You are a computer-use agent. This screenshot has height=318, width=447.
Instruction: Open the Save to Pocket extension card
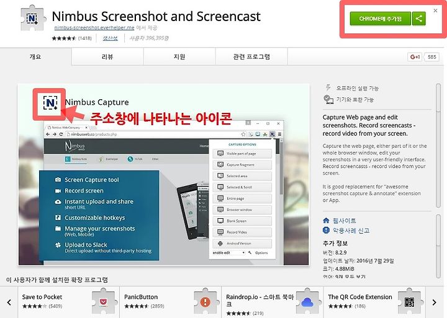(x=69, y=303)
